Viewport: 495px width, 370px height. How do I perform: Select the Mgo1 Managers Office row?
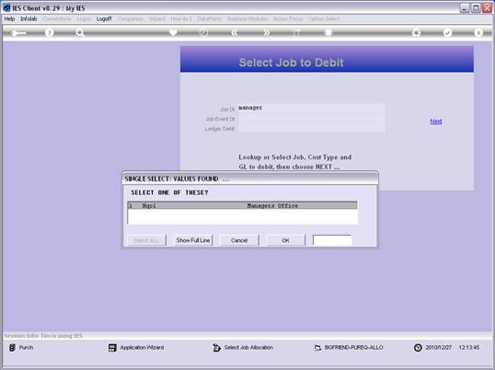click(243, 206)
